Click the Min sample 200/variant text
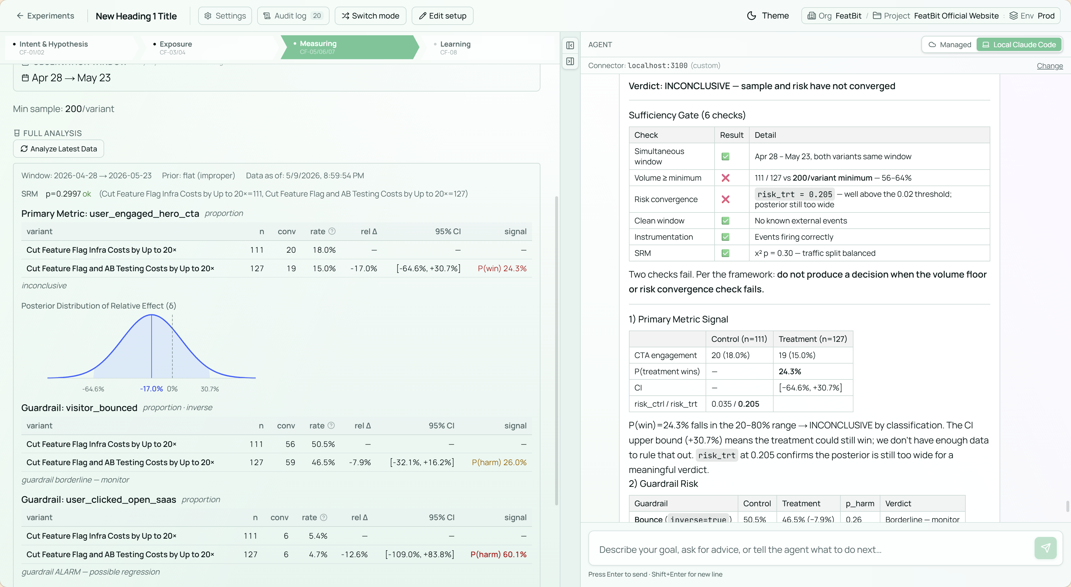Screen dimensions: 1071x587 click(x=63, y=109)
